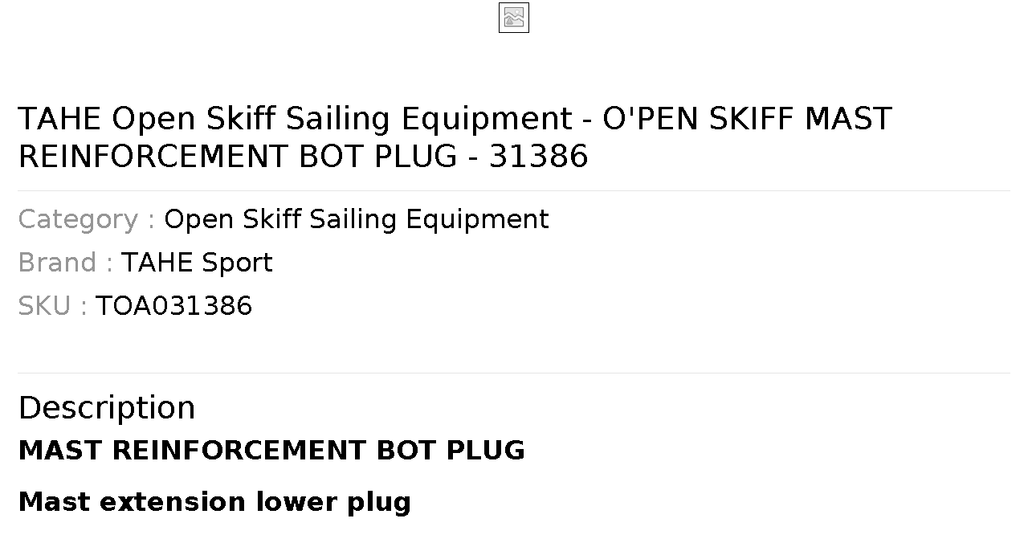
Task: Click the word TAHE in the product title
Action: click(60, 119)
